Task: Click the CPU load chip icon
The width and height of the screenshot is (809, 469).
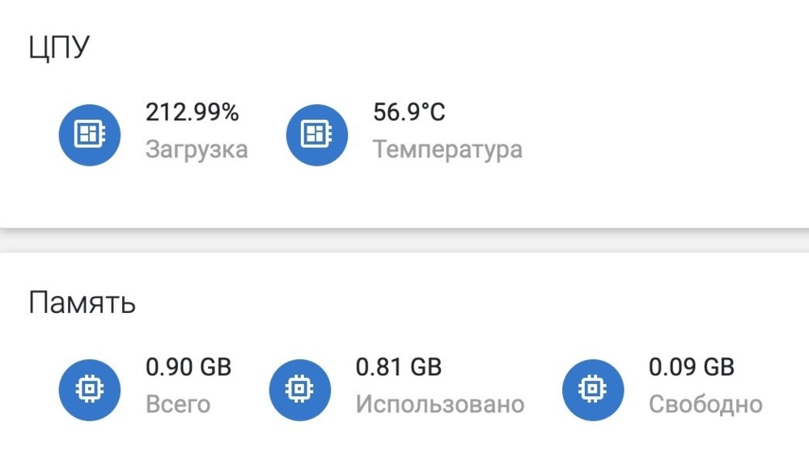Action: 89,135
